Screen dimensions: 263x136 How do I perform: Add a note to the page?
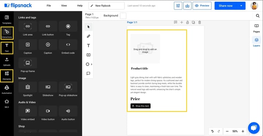point(175,22)
